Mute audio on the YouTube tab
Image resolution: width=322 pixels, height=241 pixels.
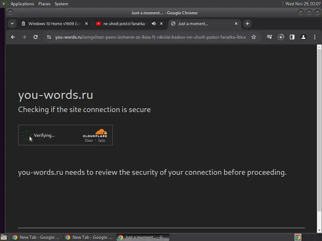click(153, 24)
